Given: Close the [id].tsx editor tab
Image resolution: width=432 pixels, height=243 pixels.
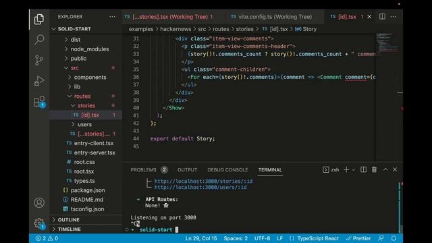Looking at the screenshot, I should pos(369,17).
